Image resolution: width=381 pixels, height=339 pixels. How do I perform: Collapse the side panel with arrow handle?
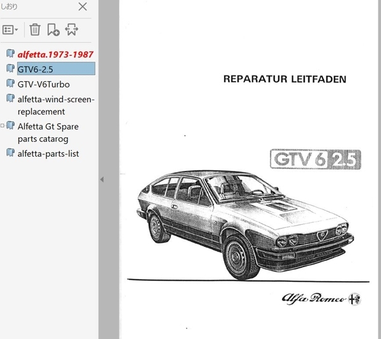pyautogui.click(x=102, y=180)
